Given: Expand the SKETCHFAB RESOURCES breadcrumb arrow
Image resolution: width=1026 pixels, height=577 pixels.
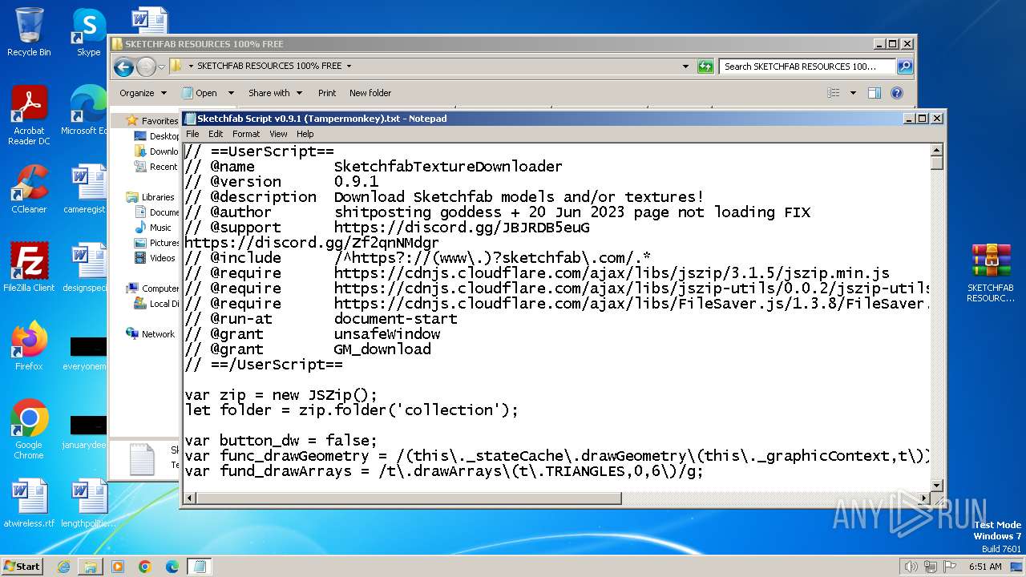Looking at the screenshot, I should [349, 66].
